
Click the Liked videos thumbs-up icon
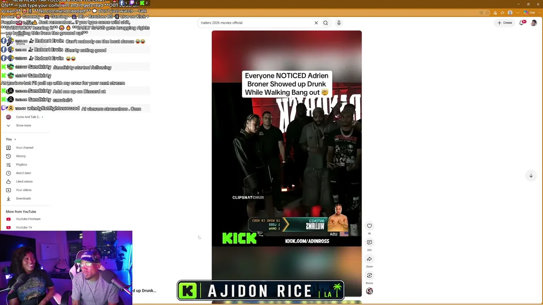tap(8, 182)
